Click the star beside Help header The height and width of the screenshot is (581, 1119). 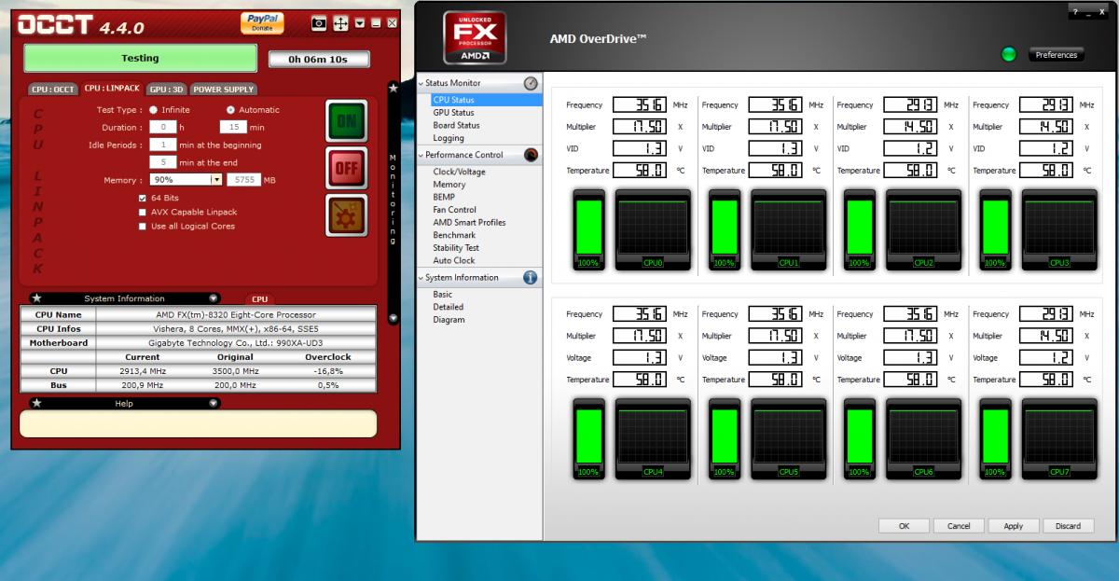(36, 404)
